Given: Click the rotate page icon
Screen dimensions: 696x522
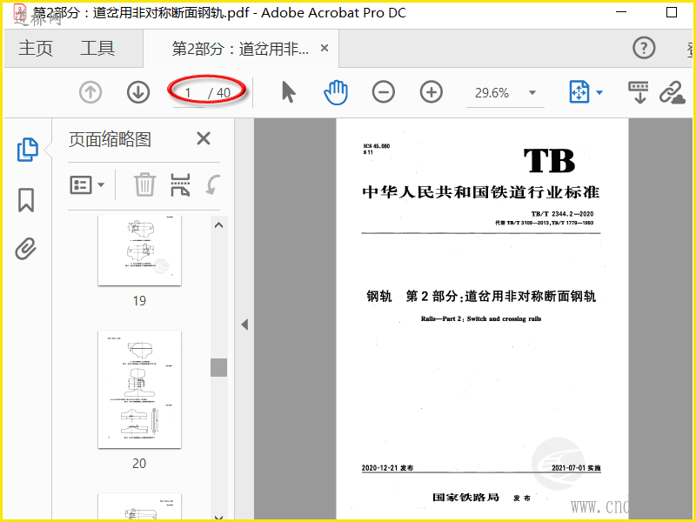Looking at the screenshot, I should (212, 184).
